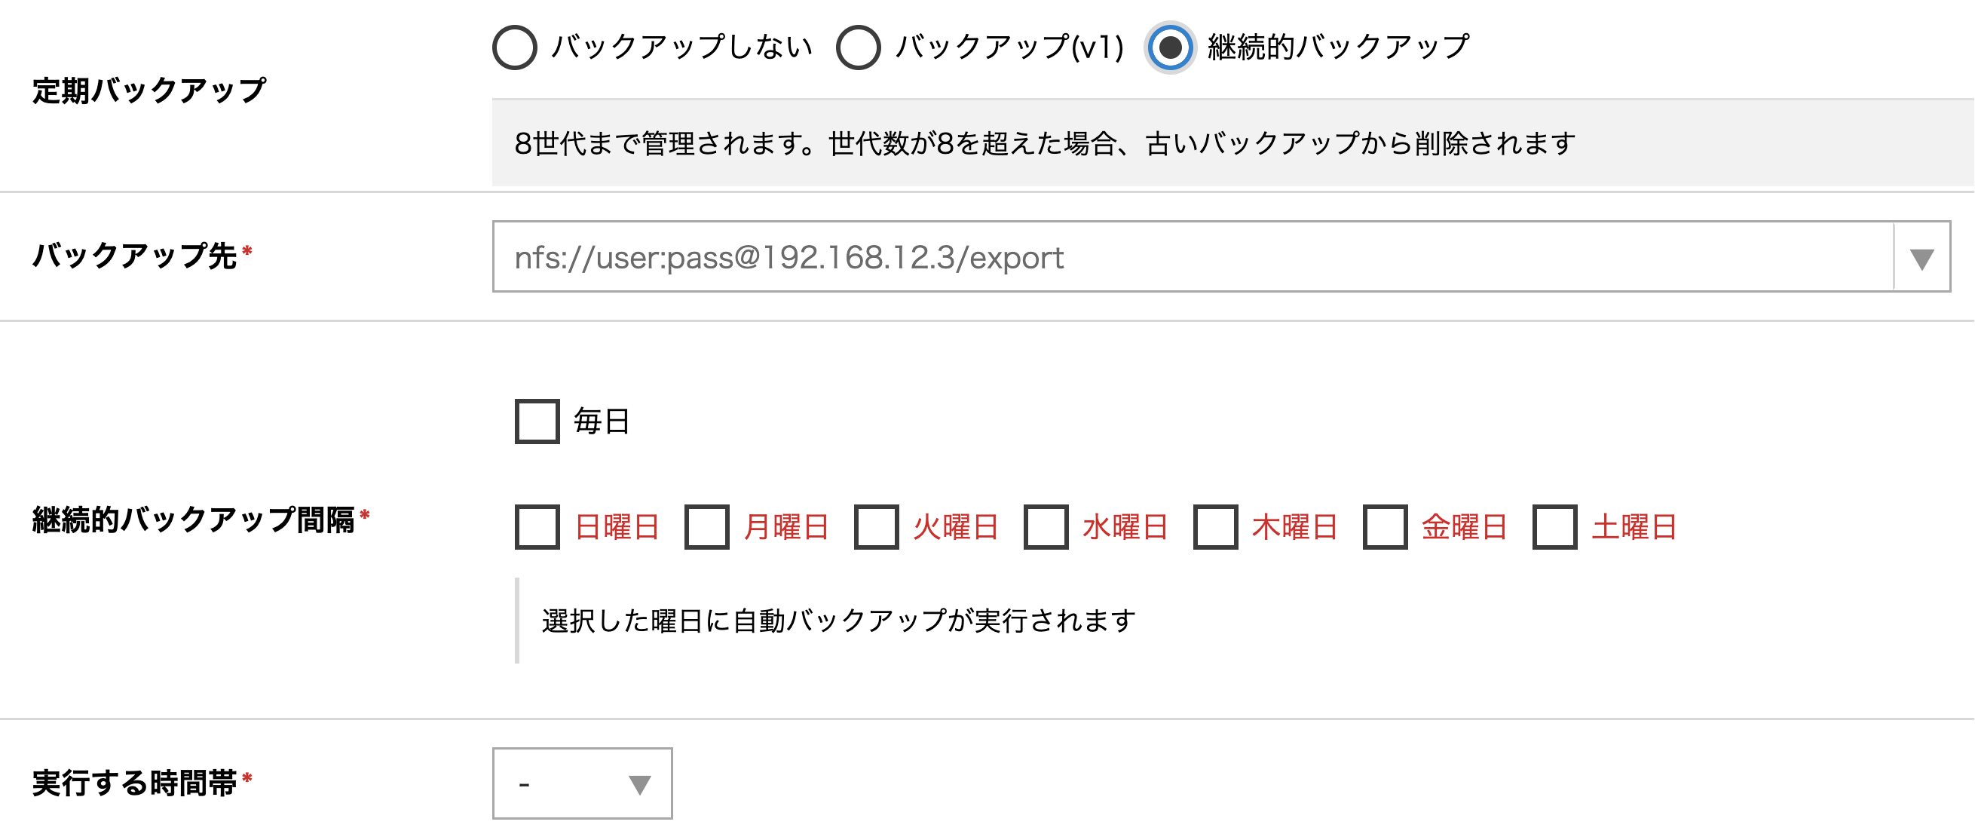Select the 継続的バックアップ radio button
Viewport: 1975px width, 840px height.
(x=1169, y=48)
